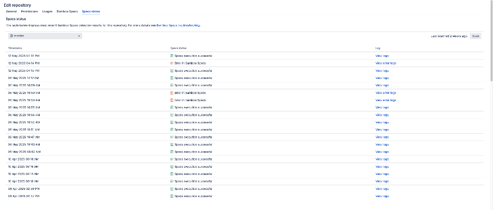Click success icon in 12 May 04:15 PM row
The height and width of the screenshot is (210, 493).
(172, 56)
